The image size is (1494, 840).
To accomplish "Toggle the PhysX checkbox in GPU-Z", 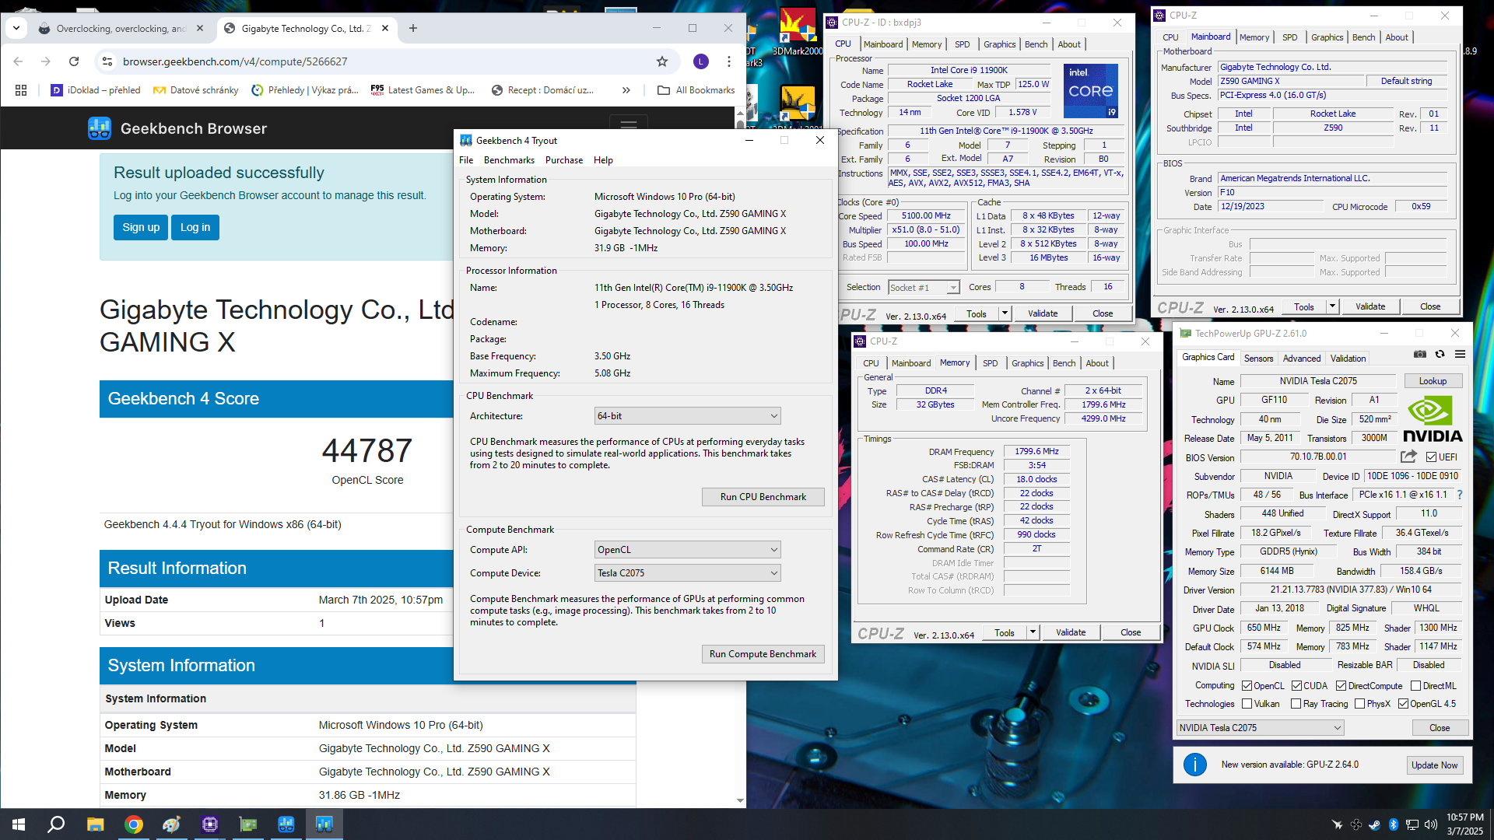I will point(1359,704).
